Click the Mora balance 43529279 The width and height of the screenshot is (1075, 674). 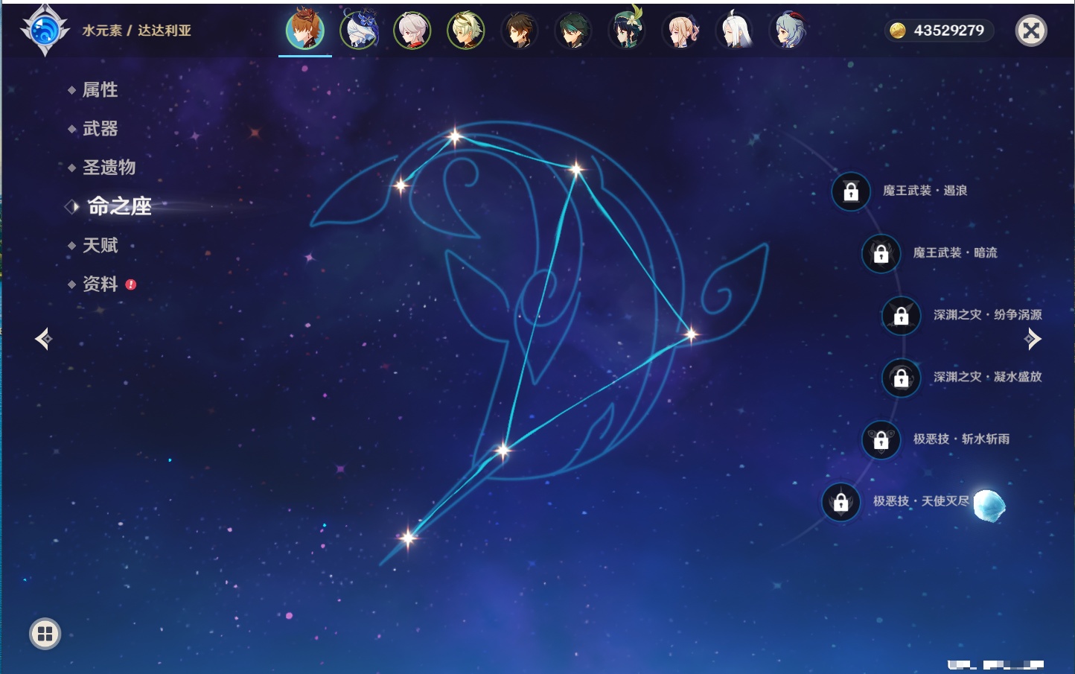[940, 31]
